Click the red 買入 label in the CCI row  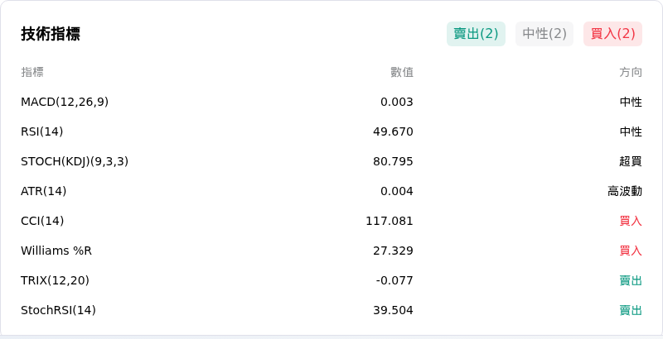coord(631,221)
